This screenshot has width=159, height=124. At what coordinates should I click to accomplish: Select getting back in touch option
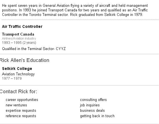tap(97, 116)
